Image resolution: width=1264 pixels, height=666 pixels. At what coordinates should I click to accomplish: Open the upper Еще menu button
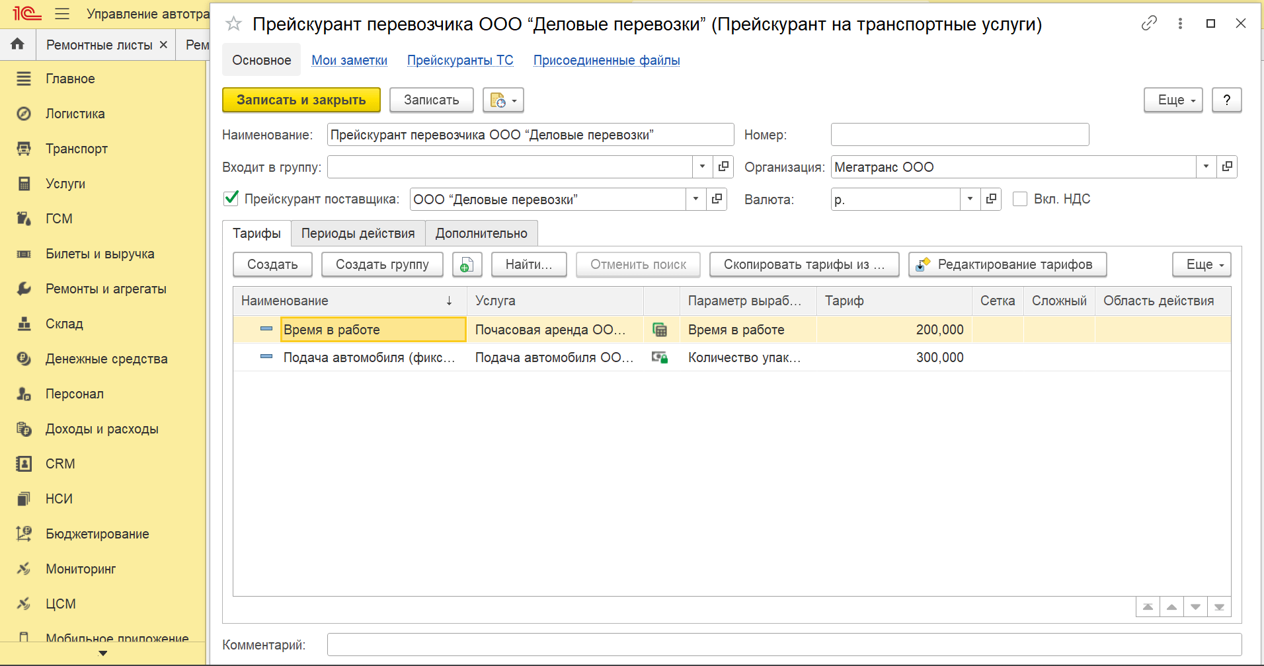click(1173, 100)
